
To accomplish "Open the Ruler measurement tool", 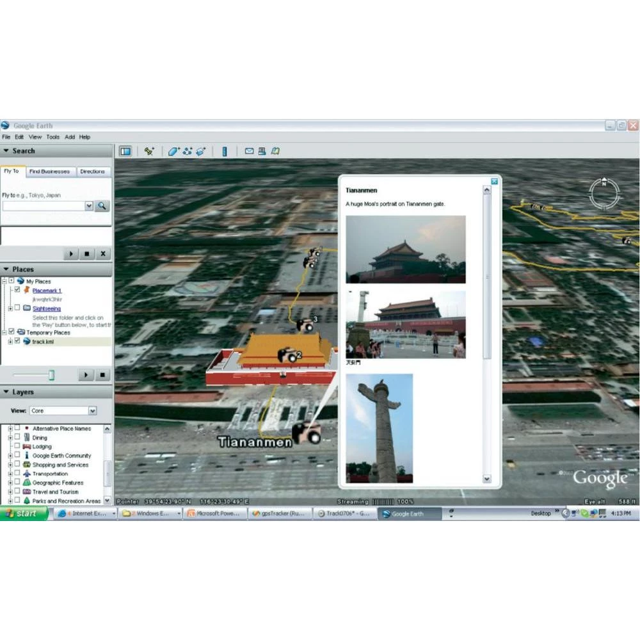I will [225, 152].
